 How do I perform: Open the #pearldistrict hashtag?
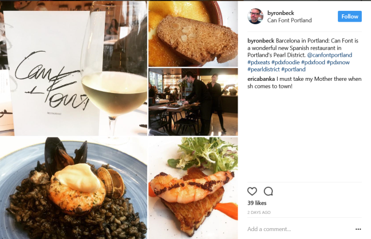point(263,69)
